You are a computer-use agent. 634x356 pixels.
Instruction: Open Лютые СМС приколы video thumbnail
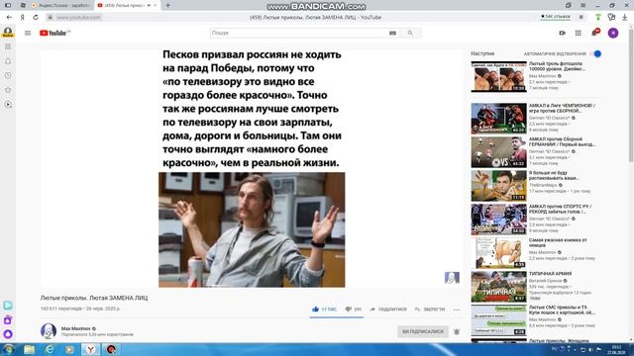pyautogui.click(x=499, y=320)
